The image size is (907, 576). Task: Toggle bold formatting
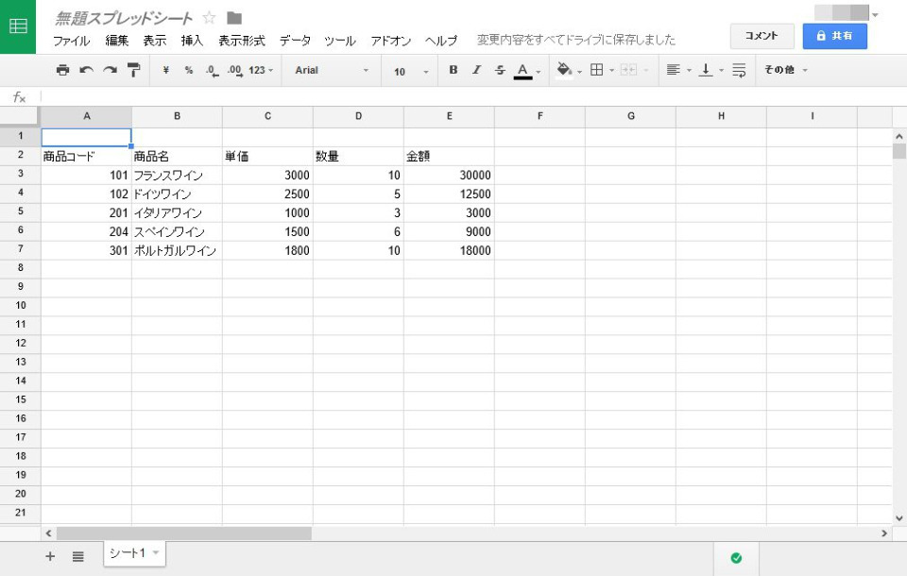pyautogui.click(x=453, y=70)
